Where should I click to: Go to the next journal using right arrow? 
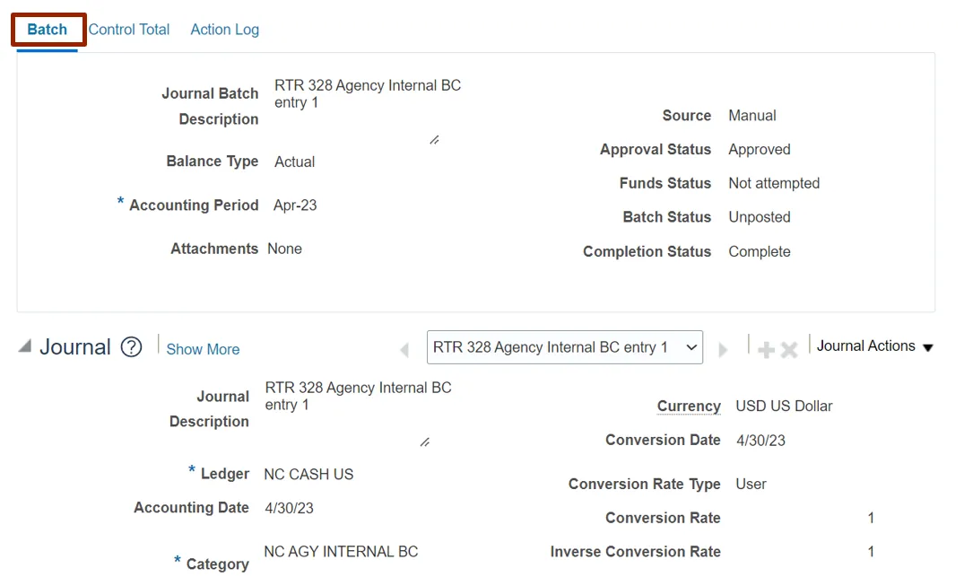(723, 349)
